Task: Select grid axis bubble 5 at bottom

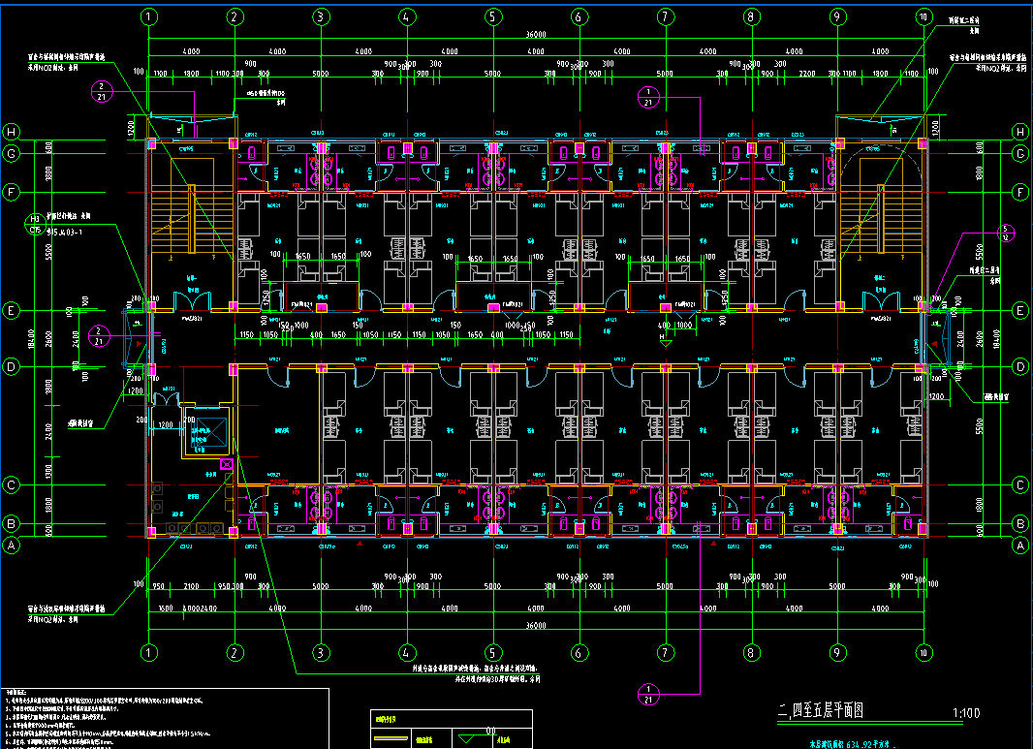Action: [x=493, y=652]
